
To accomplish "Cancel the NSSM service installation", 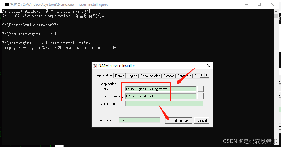I will pos(202,120).
